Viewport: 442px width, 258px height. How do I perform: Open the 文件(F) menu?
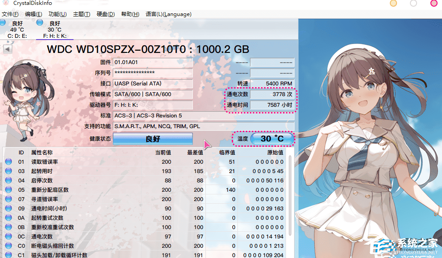pyautogui.click(x=10, y=14)
